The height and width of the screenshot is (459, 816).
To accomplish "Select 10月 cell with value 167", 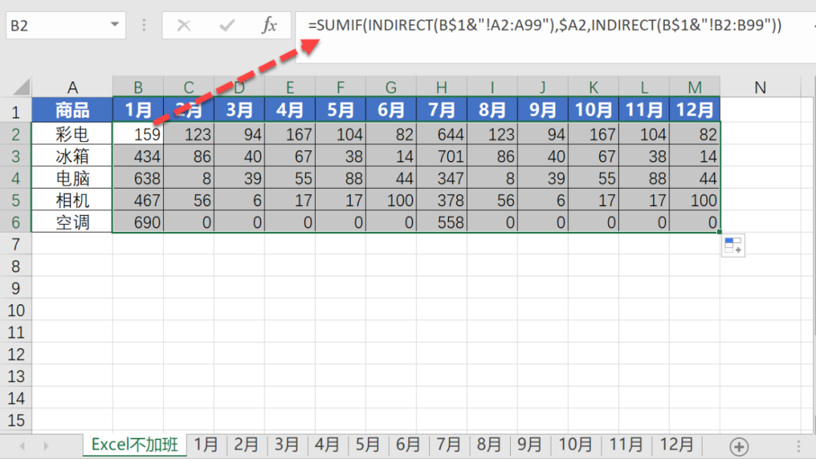I will click(x=593, y=134).
